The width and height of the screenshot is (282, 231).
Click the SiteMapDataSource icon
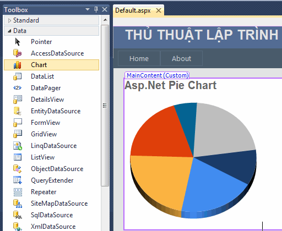pos(18,204)
